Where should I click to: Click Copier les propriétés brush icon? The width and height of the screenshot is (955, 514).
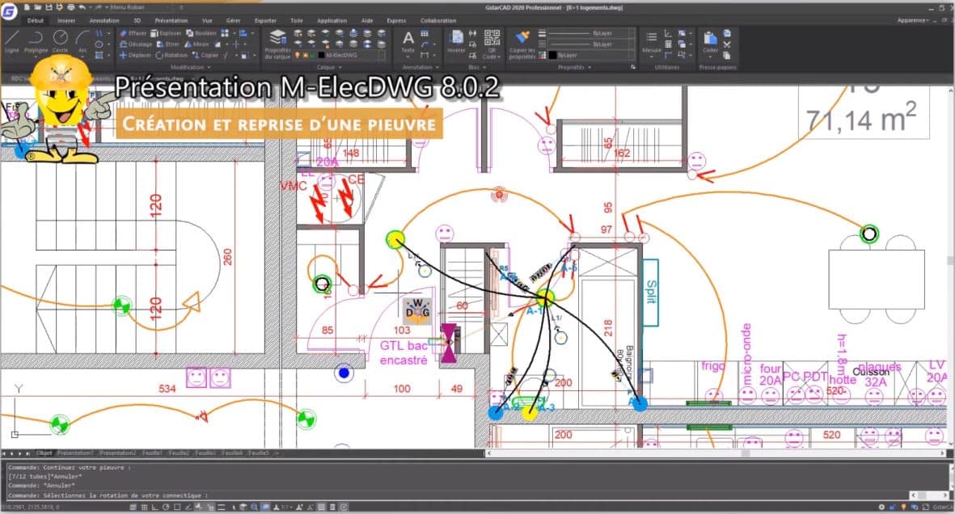point(522,41)
